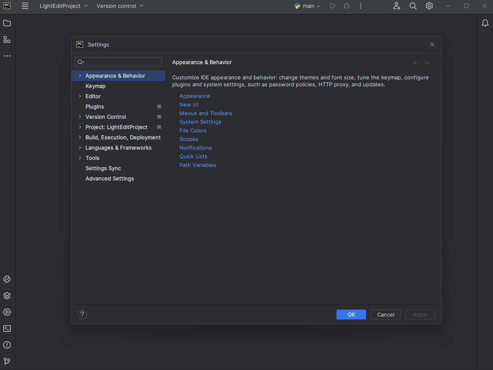
Task: Click the Cancel button
Action: (386, 314)
